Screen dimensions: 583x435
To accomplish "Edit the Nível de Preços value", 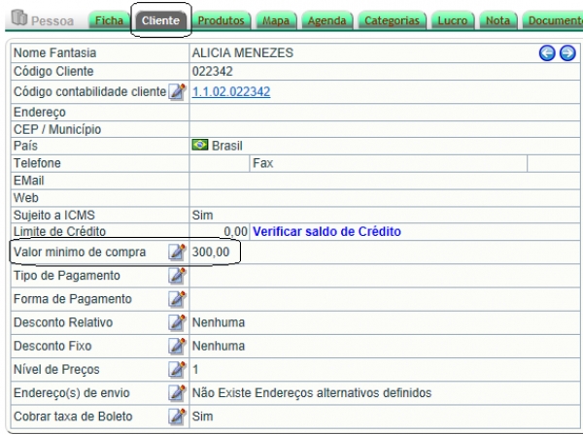I will (x=177, y=369).
